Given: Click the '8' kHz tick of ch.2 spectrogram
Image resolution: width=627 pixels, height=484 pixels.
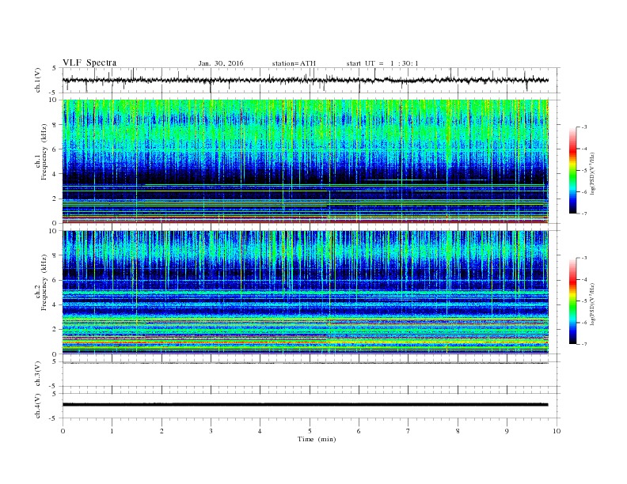Looking at the screenshot, I should [x=55, y=255].
